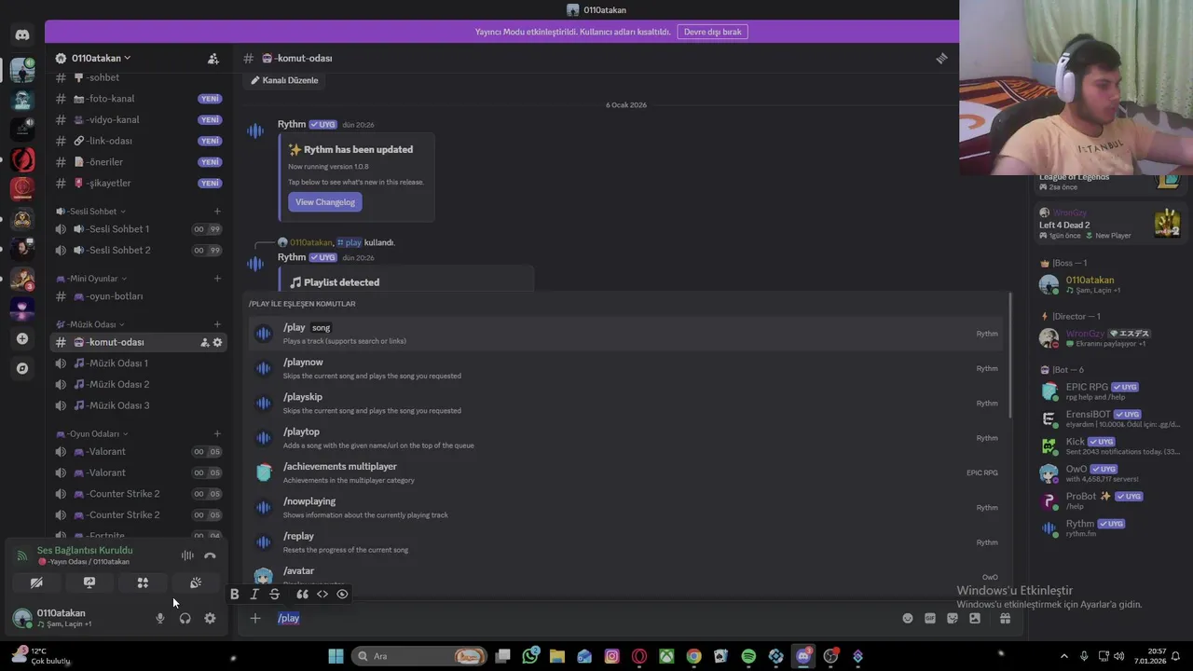Toggle camera on in voice panel

pyautogui.click(x=36, y=582)
